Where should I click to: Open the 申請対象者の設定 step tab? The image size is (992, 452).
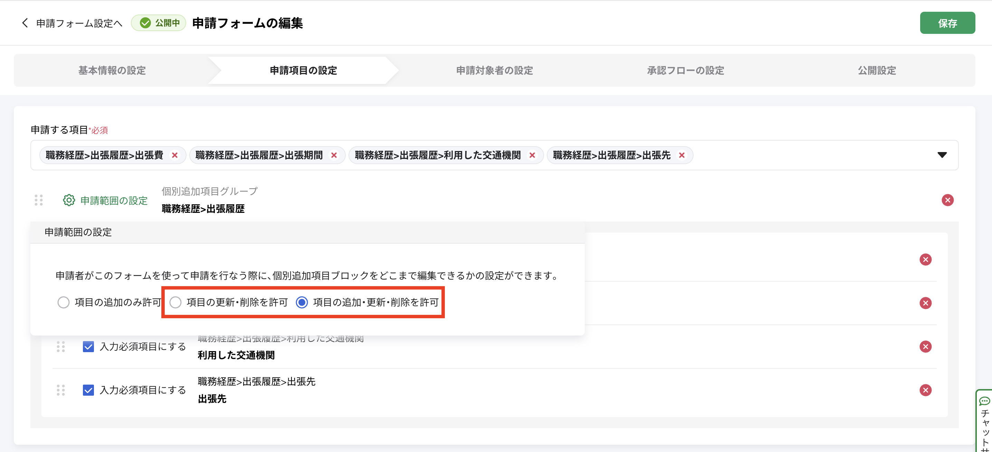click(495, 70)
